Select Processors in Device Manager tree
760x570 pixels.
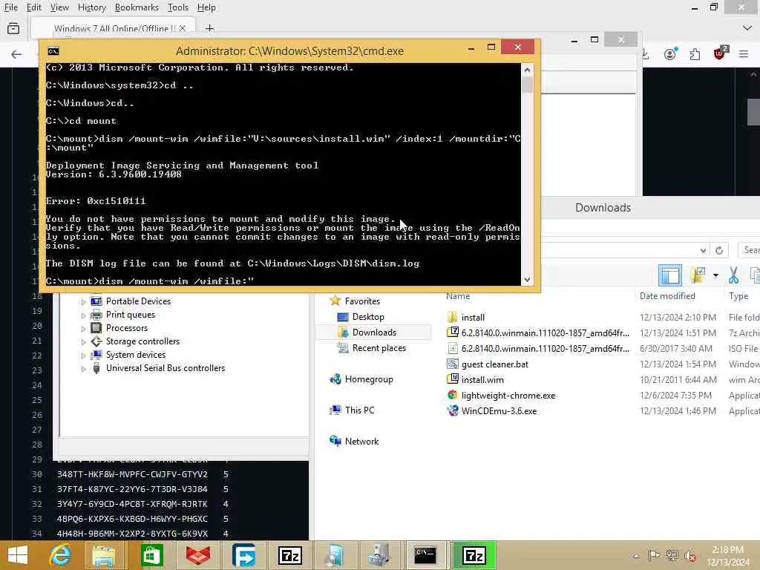[127, 328]
